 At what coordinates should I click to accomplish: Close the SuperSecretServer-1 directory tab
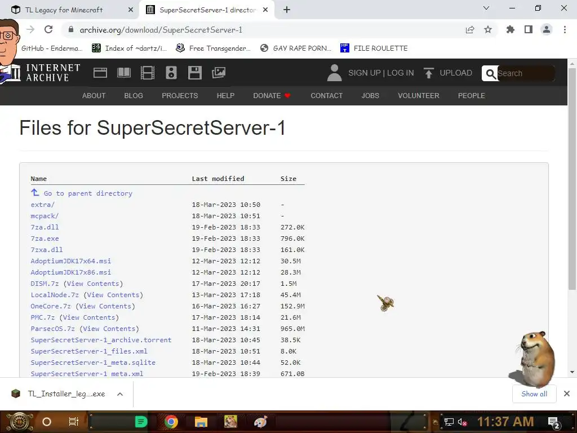pos(265,10)
